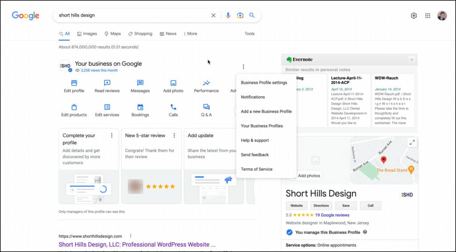This screenshot has height=252, width=456.
Task: Click Add photos button on map panel
Action: (x=309, y=175)
